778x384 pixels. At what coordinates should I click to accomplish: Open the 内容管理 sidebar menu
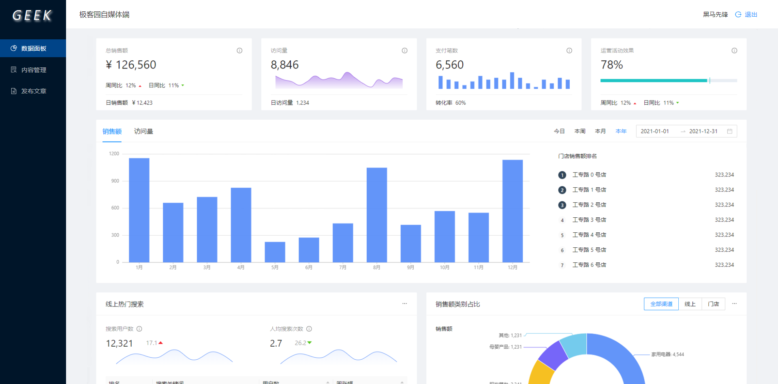click(33, 70)
